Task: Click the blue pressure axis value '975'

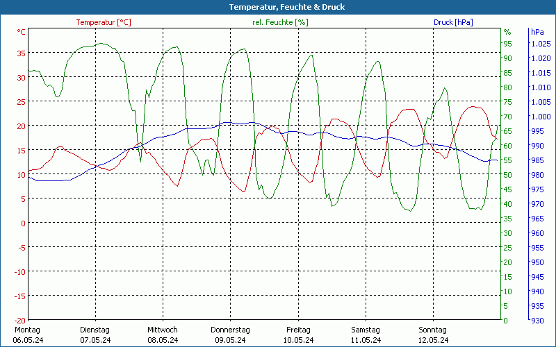Action: 537,189
